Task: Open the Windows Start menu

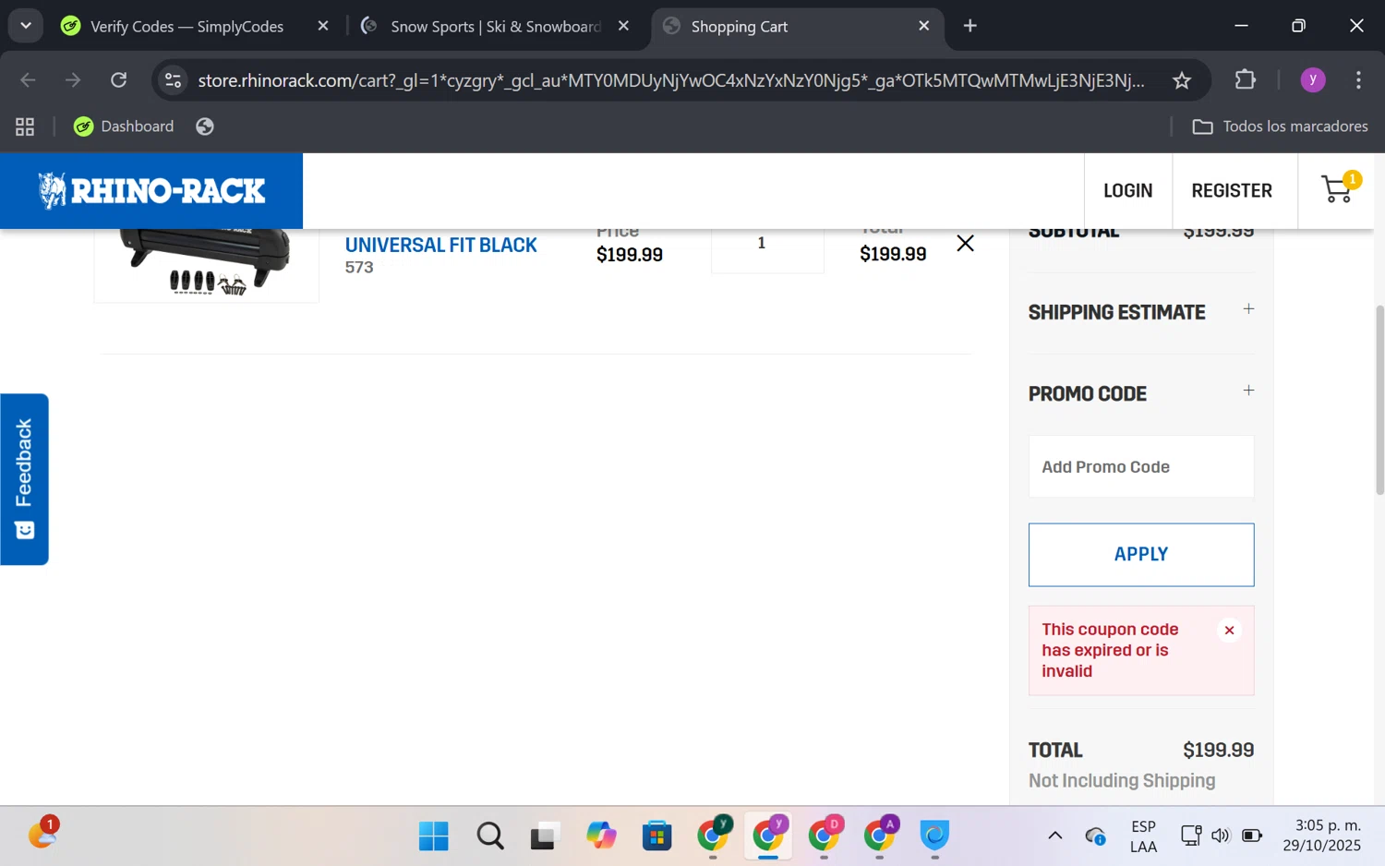Action: click(x=433, y=836)
